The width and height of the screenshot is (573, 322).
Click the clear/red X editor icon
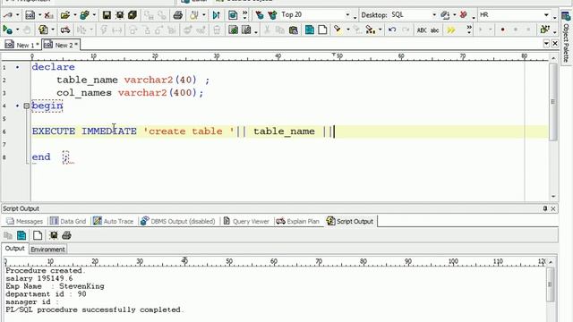(x=48, y=15)
